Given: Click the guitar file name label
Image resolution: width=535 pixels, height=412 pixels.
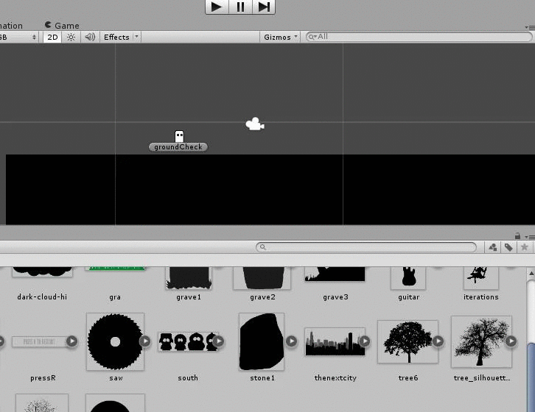Looking at the screenshot, I should pos(409,297).
